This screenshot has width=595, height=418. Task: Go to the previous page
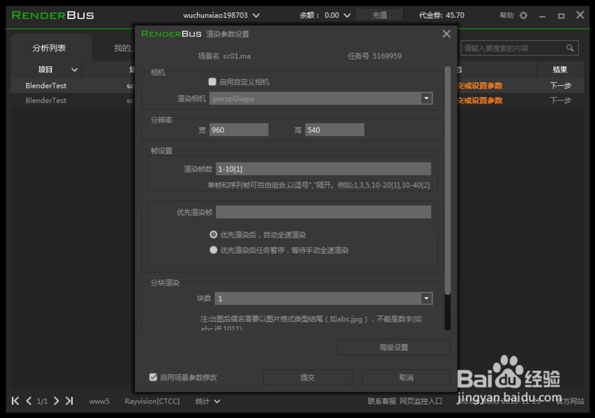(x=29, y=401)
